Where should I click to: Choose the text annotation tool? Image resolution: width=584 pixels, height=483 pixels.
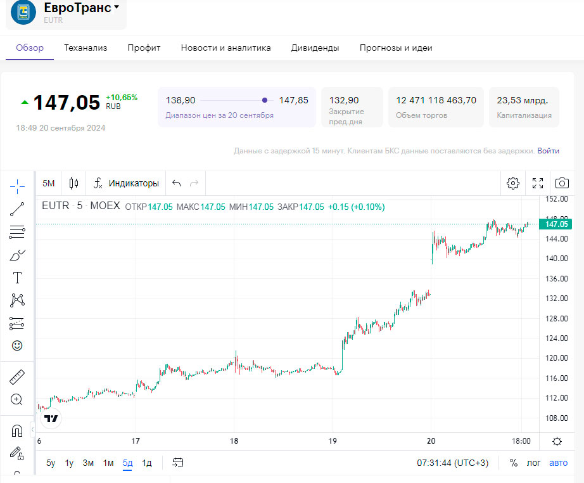pyautogui.click(x=17, y=278)
